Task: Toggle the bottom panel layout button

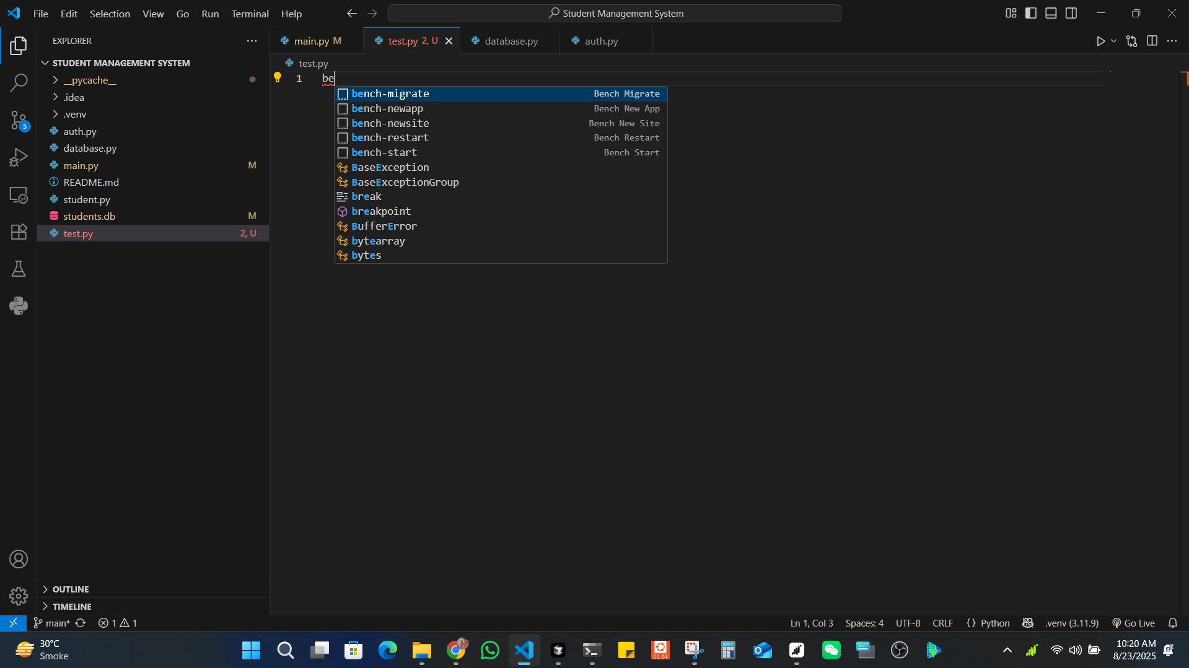Action: tap(1051, 13)
